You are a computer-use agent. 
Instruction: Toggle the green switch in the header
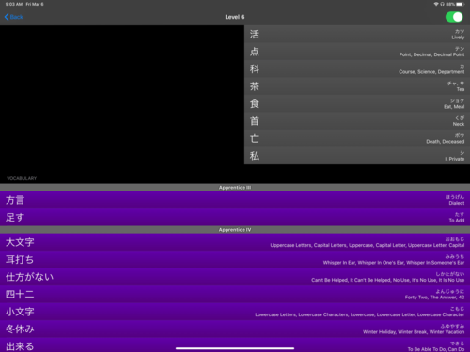click(454, 17)
